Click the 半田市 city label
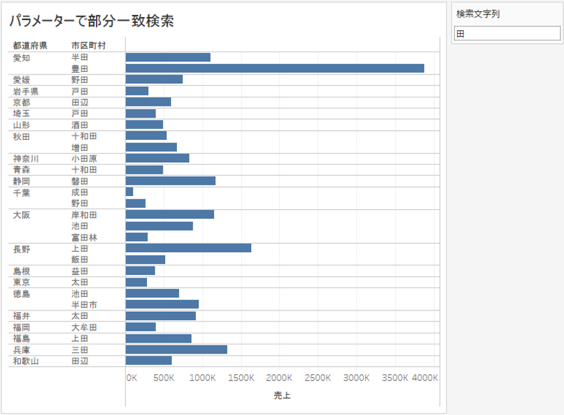Screen dimensions: 564x415 point(84,305)
